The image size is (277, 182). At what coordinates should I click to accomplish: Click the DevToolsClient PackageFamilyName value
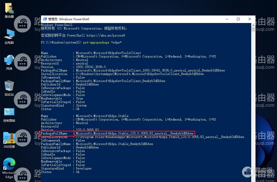coord(120,81)
